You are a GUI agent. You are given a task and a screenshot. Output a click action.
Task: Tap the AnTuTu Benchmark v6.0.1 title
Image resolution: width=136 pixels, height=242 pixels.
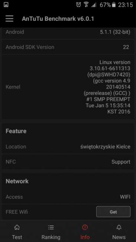point(58,19)
